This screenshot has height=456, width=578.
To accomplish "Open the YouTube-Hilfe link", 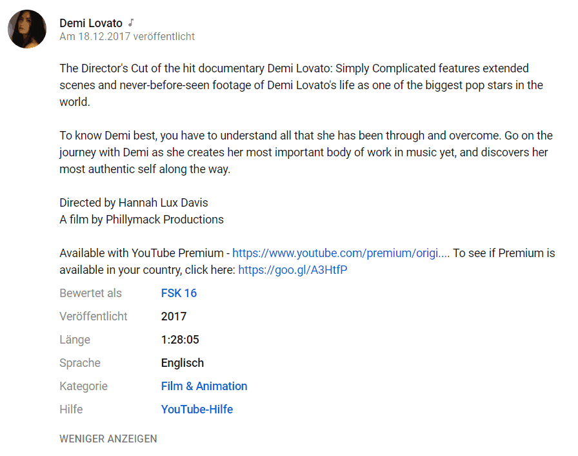I will click(x=197, y=409).
